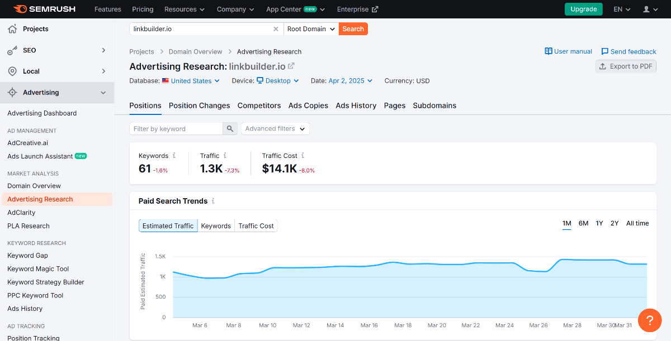The image size is (671, 341).
Task: Switch to the Competitors tab
Action: (x=259, y=105)
